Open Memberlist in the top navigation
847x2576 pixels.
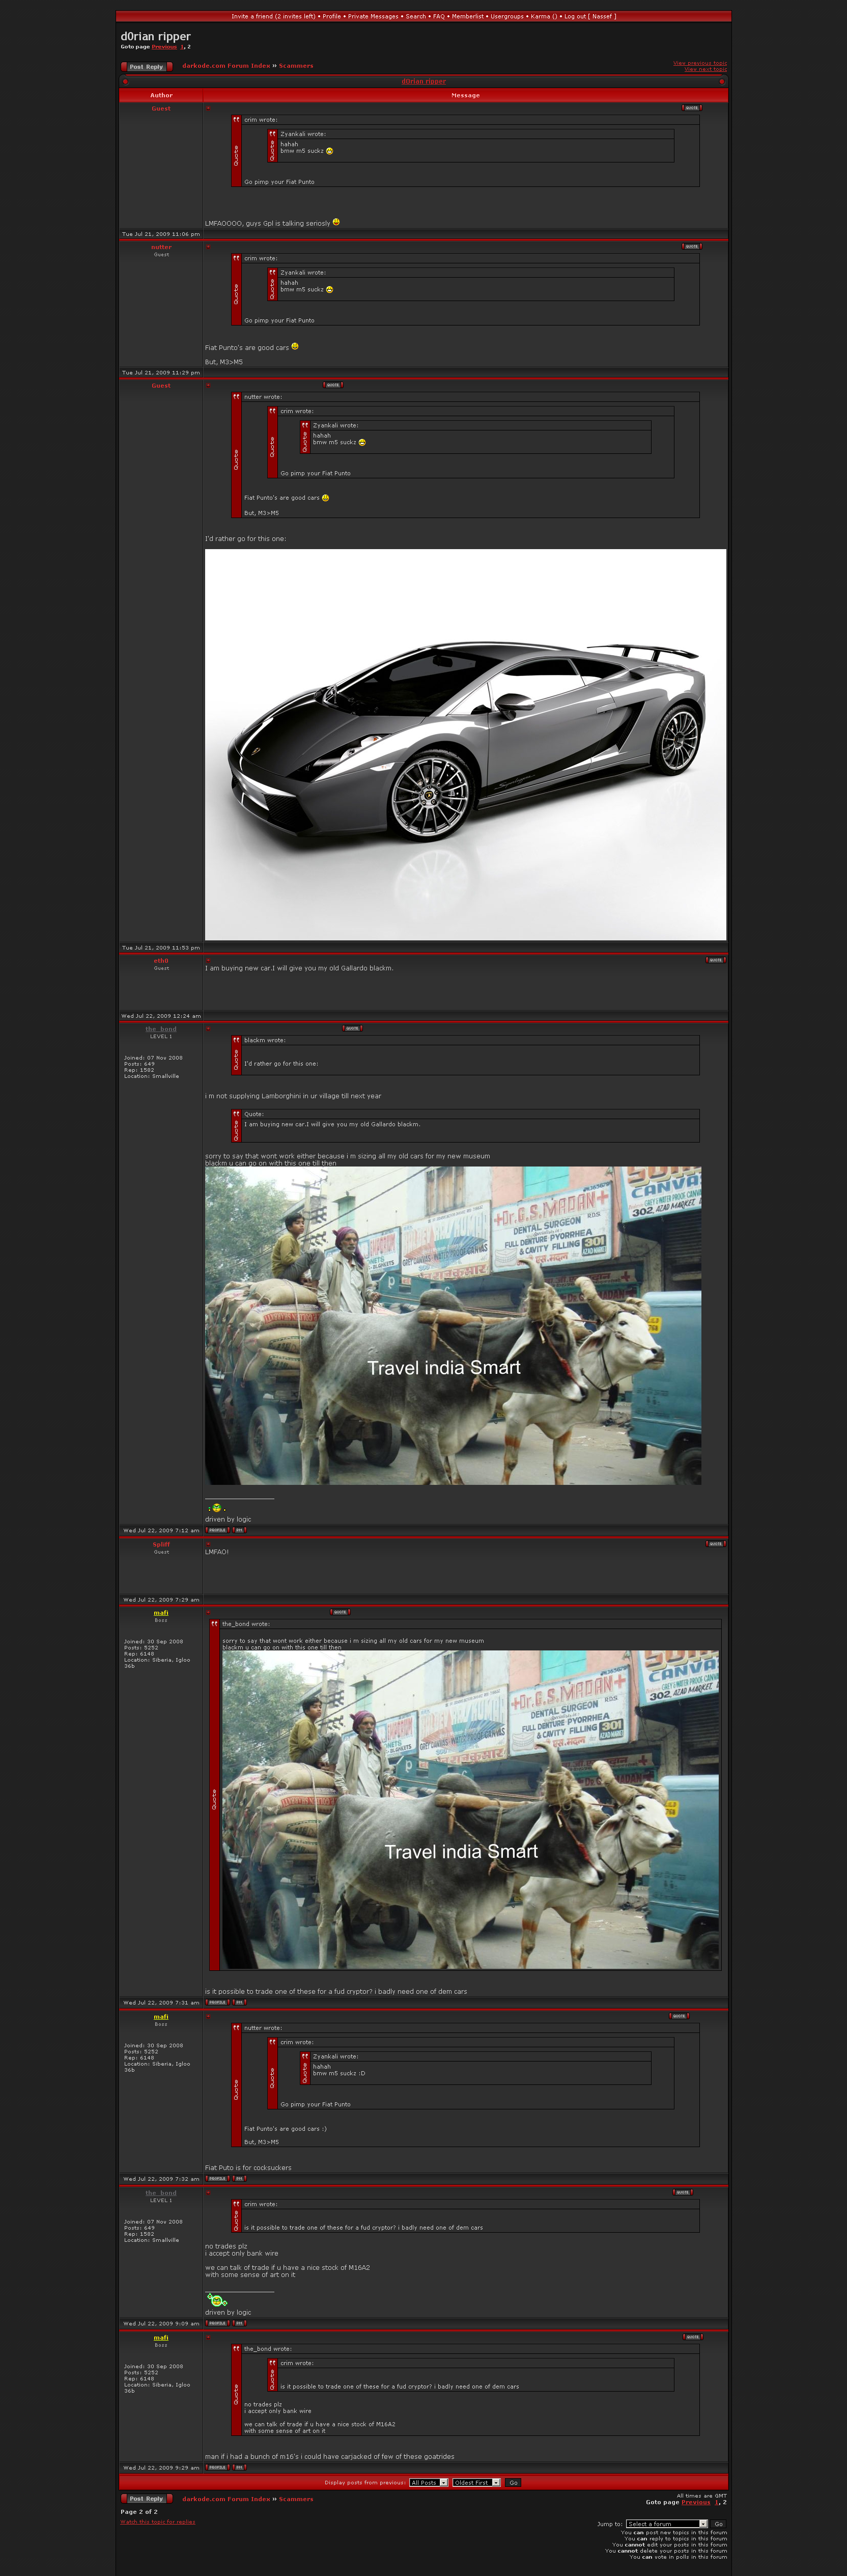click(x=467, y=16)
